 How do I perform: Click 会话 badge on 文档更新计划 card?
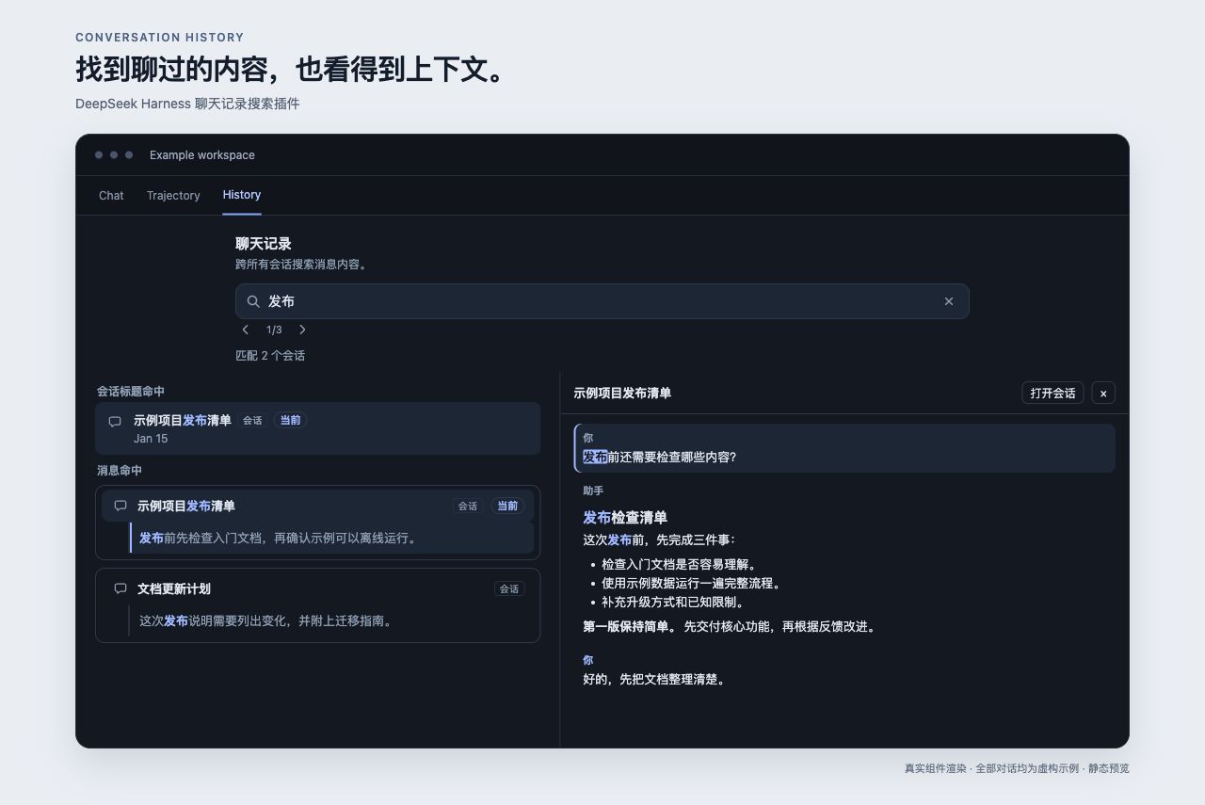coord(509,588)
